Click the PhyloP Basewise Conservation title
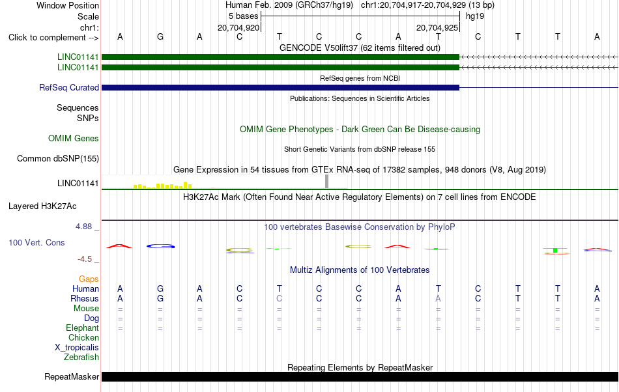This screenshot has height=392, width=619. tap(360, 227)
